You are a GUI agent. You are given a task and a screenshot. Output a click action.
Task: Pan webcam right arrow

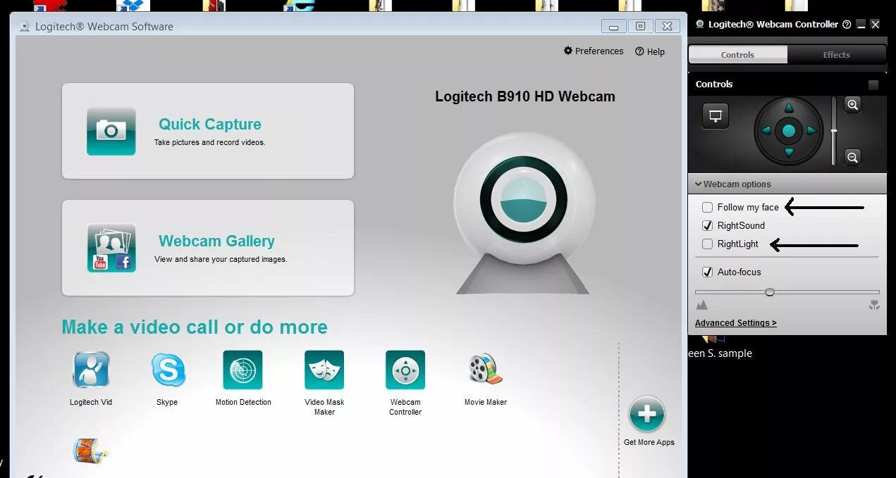(x=811, y=130)
